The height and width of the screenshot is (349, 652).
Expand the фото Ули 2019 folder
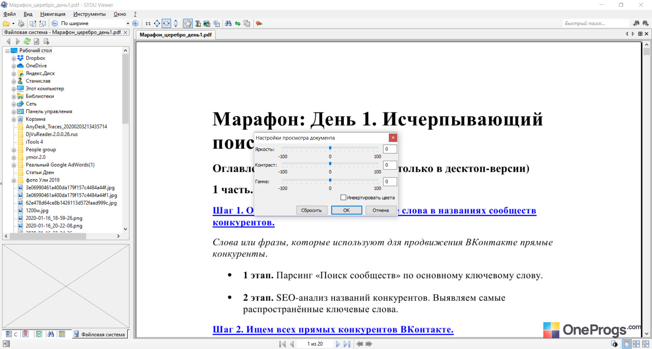[x=14, y=180]
